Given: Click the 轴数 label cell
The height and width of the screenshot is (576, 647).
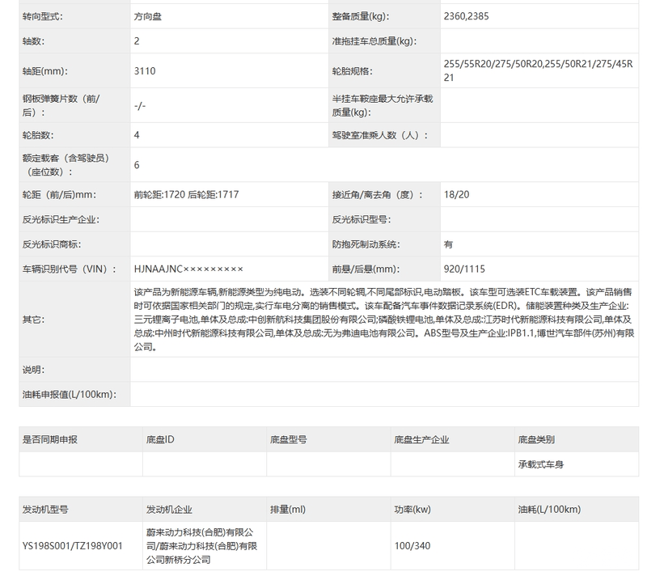Looking at the screenshot, I should [33, 40].
